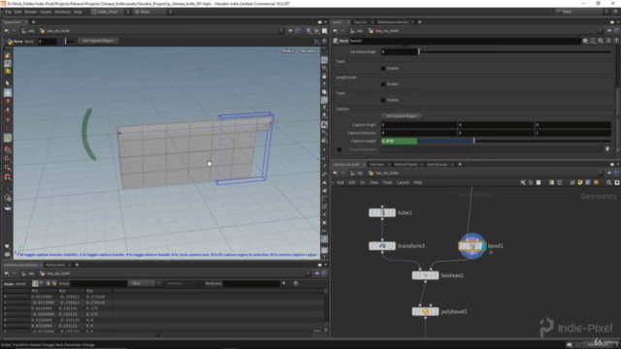Open the View dropdown in geometry spreadsheet
621x349 pixels.
click(x=145, y=283)
